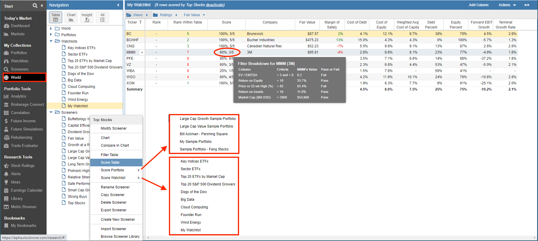Select Bill Ackman - Pershing Square portfolio
The image size is (538, 241).
[x=204, y=134]
